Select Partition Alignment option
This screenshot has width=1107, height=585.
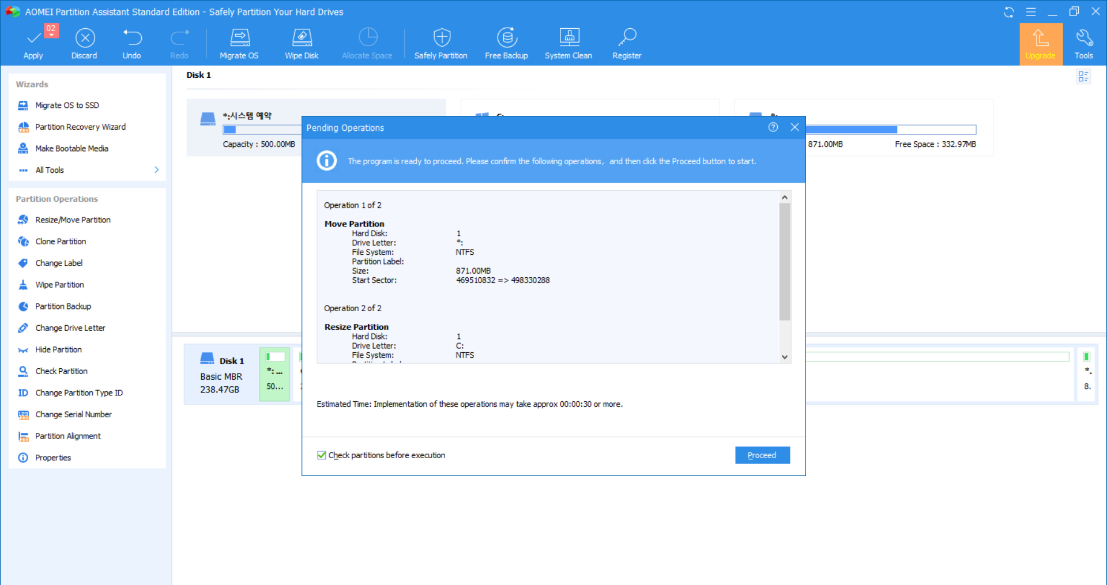click(68, 436)
